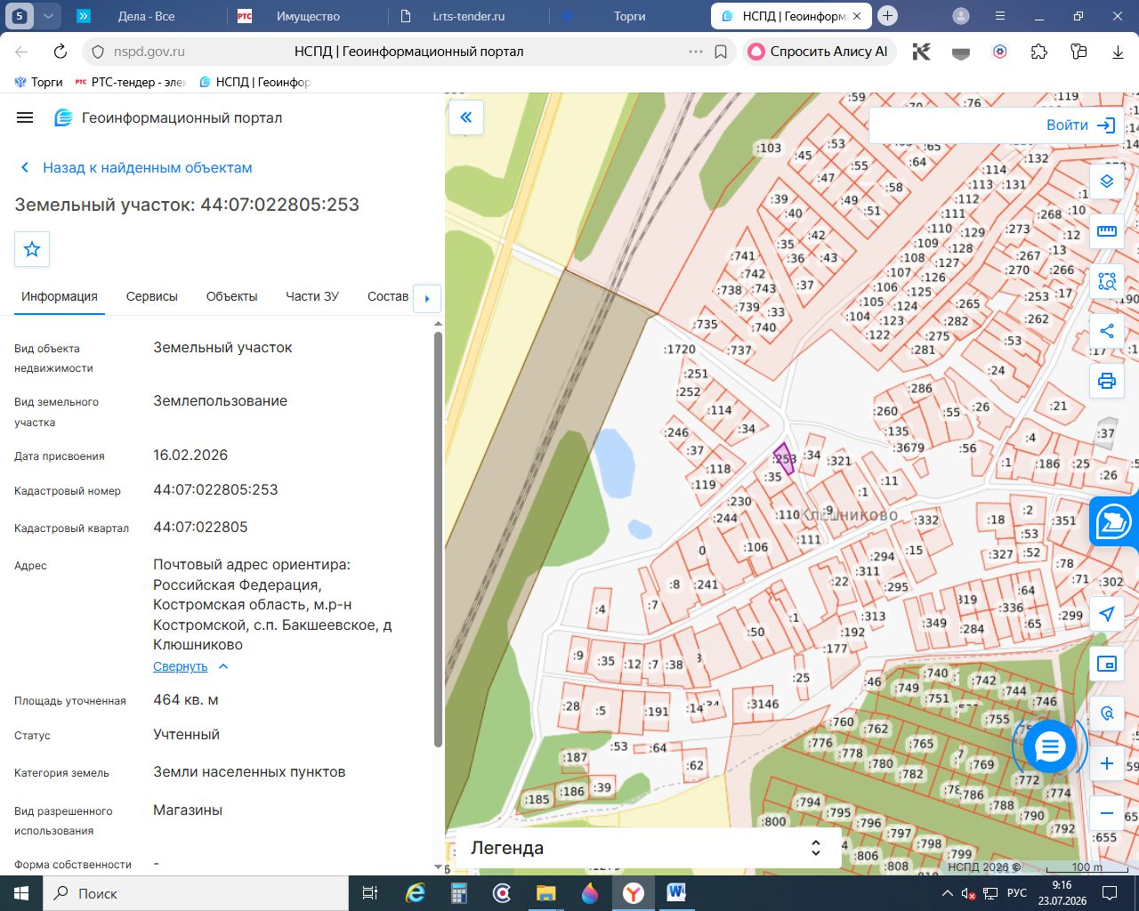Open the НСПД | Геоинформ bookmark
Screen dimensions: 1139x911
254,82
